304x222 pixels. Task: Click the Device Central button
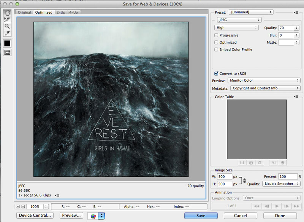click(x=34, y=216)
